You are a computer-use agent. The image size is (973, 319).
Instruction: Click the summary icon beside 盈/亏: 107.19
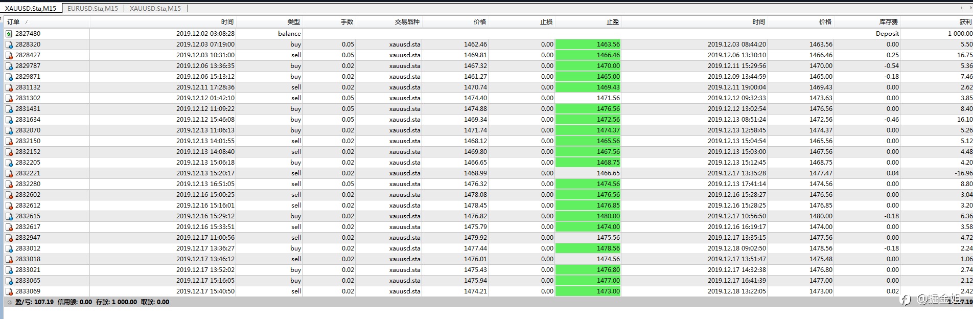coord(9,302)
